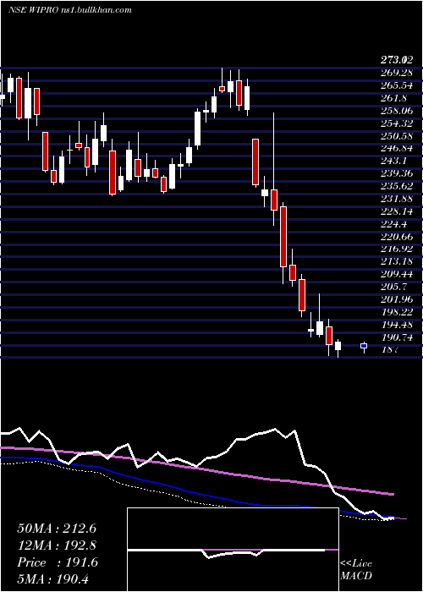Click the 198.22 price level label
The image size is (423, 592).
click(x=397, y=312)
